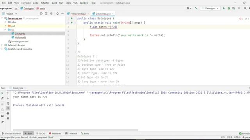Collapse all icon in Project panel
Screen dimensions: 250x140
(51, 14)
